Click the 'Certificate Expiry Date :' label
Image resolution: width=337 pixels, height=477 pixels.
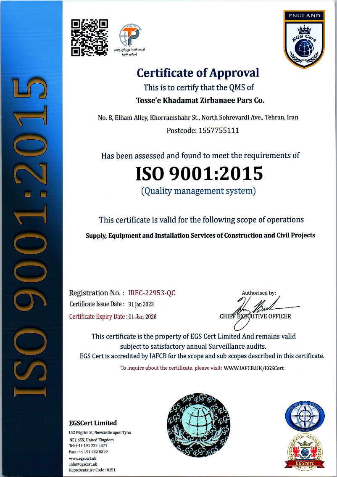tap(98, 317)
